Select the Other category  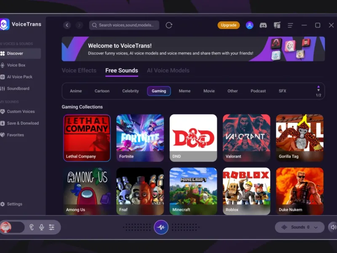(x=233, y=91)
